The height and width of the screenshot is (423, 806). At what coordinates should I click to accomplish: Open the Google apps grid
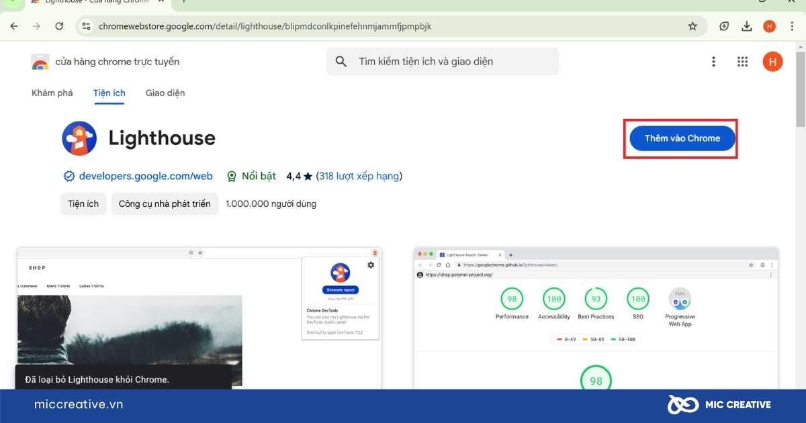coord(742,62)
